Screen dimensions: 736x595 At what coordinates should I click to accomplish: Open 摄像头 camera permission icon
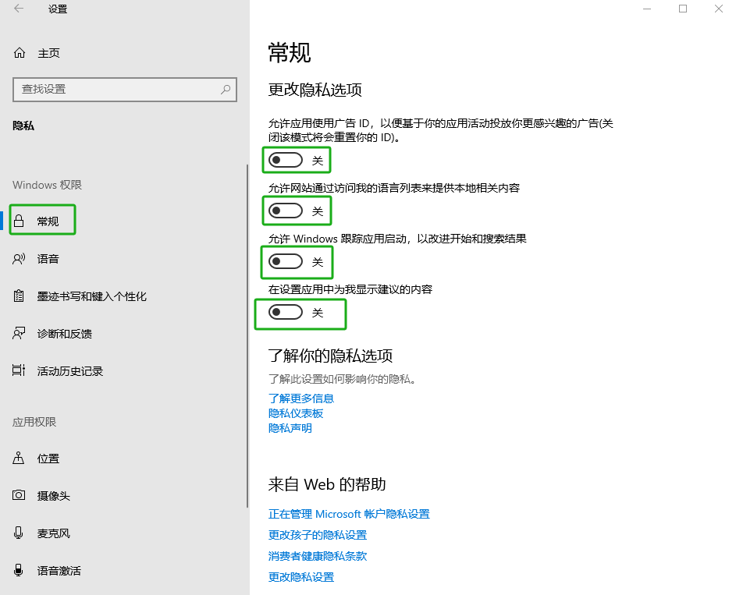coord(20,496)
